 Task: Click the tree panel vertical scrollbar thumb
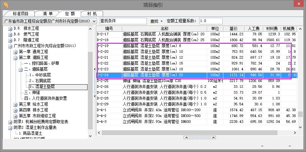click(90, 90)
